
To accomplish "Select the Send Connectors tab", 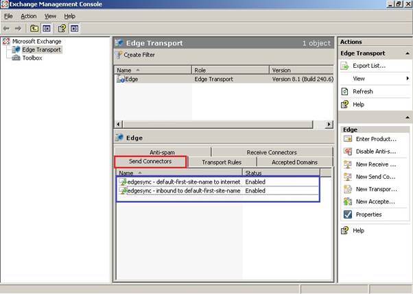I will (x=150, y=161).
